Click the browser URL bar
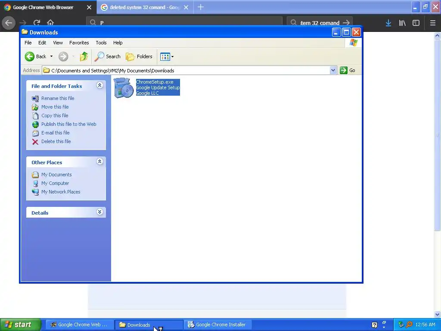 184,22
